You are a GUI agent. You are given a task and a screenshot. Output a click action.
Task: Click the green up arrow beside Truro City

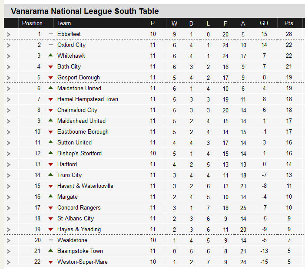pos(50,174)
